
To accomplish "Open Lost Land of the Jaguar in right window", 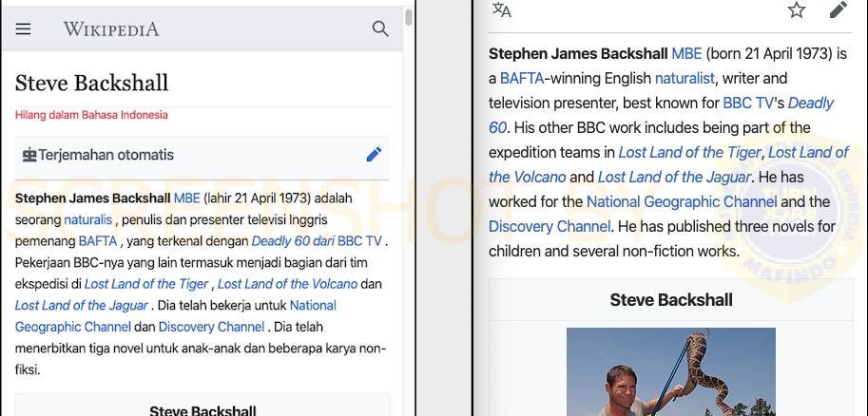I will pyautogui.click(x=674, y=177).
